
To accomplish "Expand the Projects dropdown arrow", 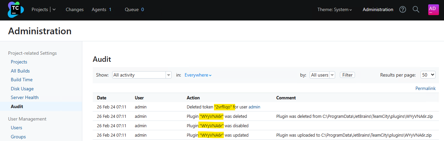I will click(x=54, y=10).
